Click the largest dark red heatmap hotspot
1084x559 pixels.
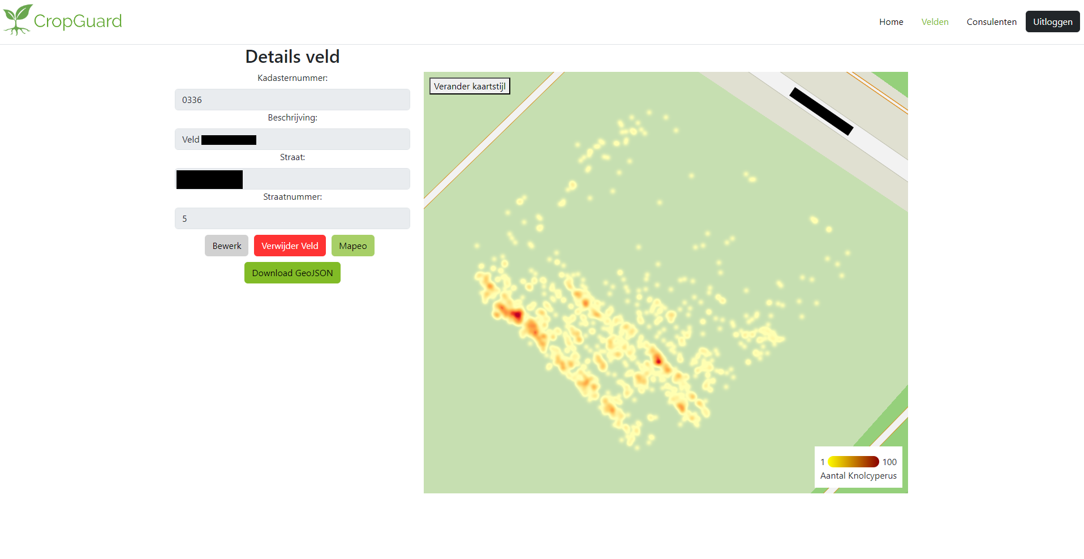click(x=515, y=315)
